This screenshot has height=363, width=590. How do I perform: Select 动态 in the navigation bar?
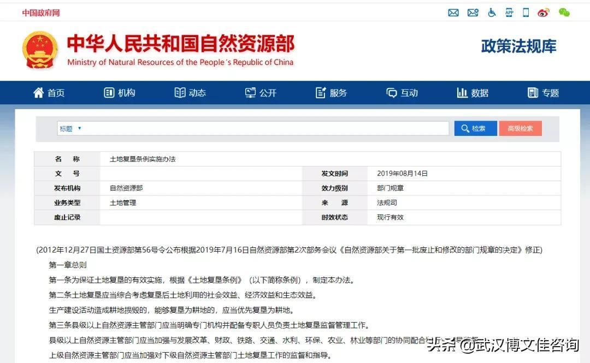[190, 93]
